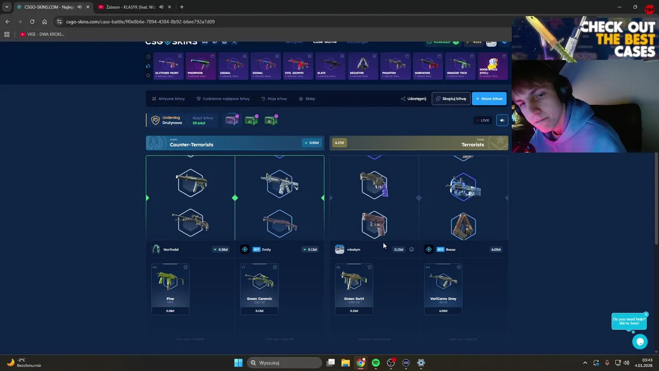Select the third green case icon
Viewport: 659px width, 371px height.
point(271,120)
